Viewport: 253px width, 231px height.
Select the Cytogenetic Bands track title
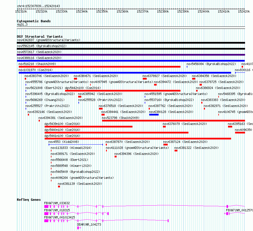34,21
